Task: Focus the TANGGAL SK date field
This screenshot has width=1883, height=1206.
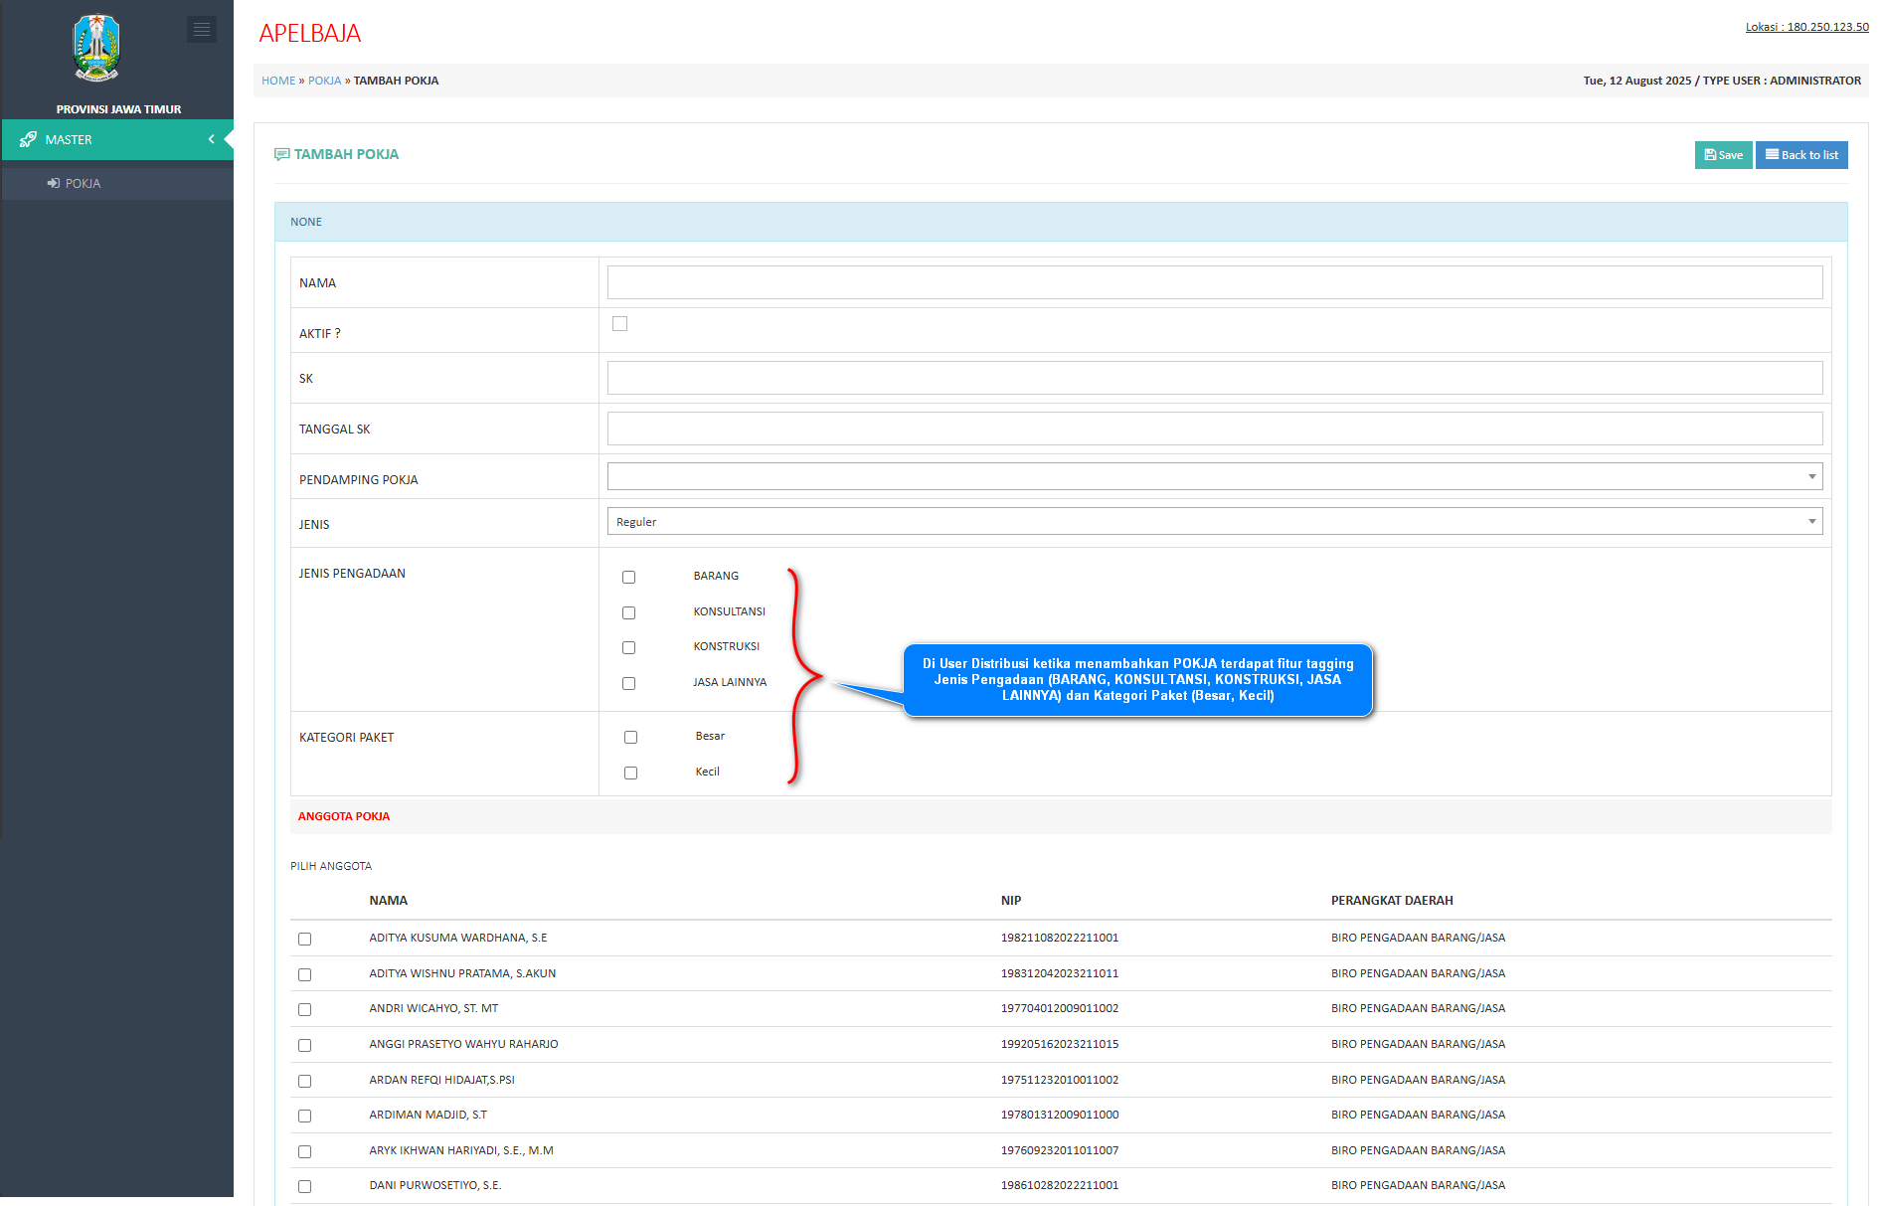Action: tap(1214, 429)
